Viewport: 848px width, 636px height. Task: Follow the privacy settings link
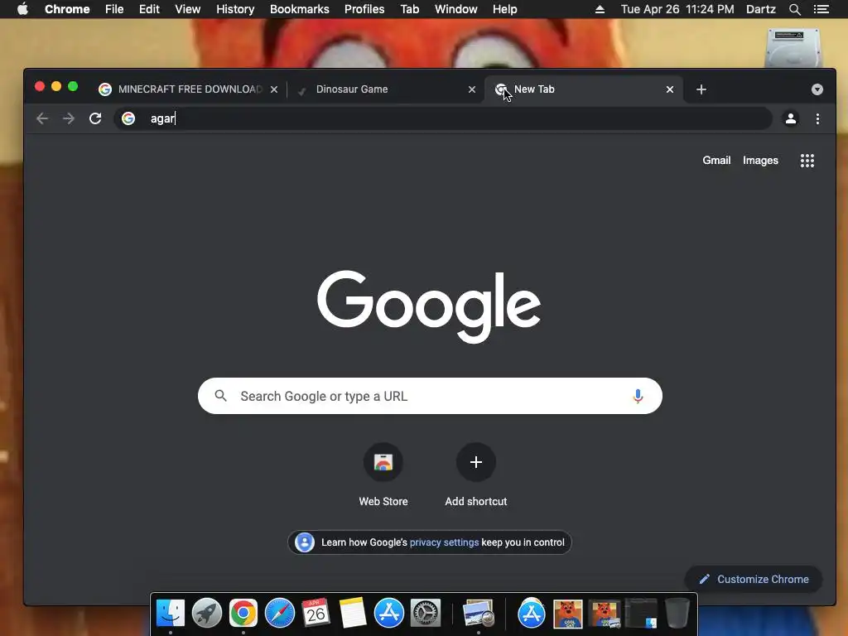(x=444, y=542)
